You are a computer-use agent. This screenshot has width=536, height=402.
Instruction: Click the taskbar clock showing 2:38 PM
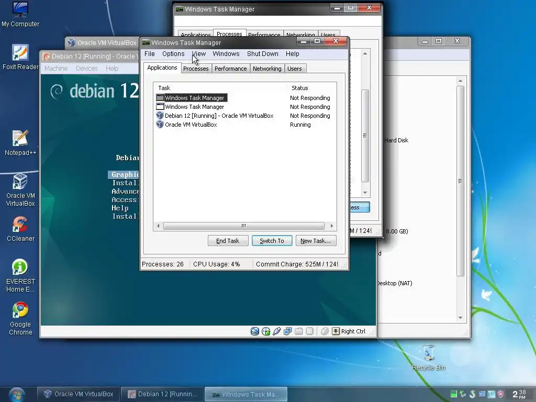click(x=519, y=394)
